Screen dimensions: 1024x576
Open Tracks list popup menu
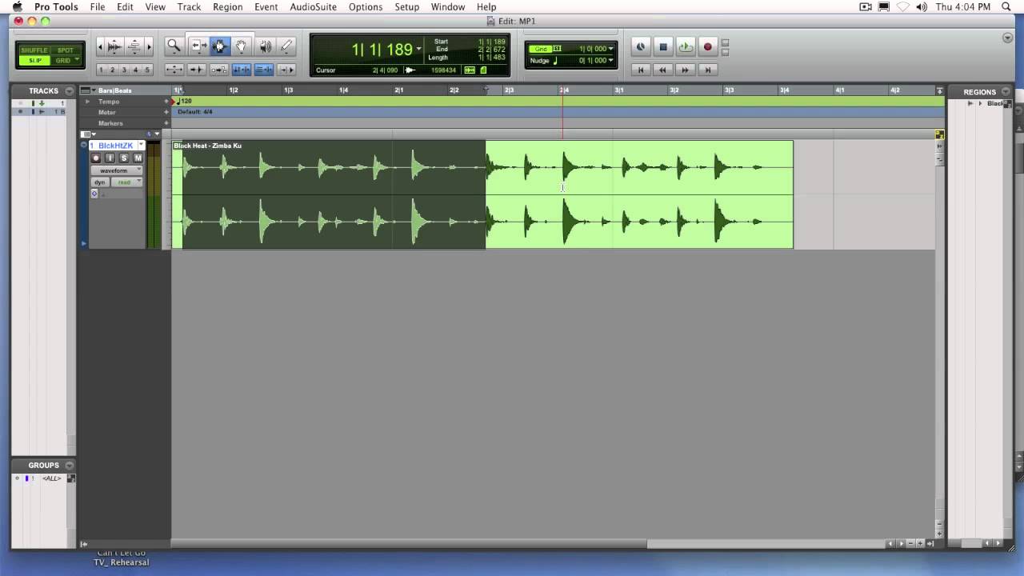point(70,91)
